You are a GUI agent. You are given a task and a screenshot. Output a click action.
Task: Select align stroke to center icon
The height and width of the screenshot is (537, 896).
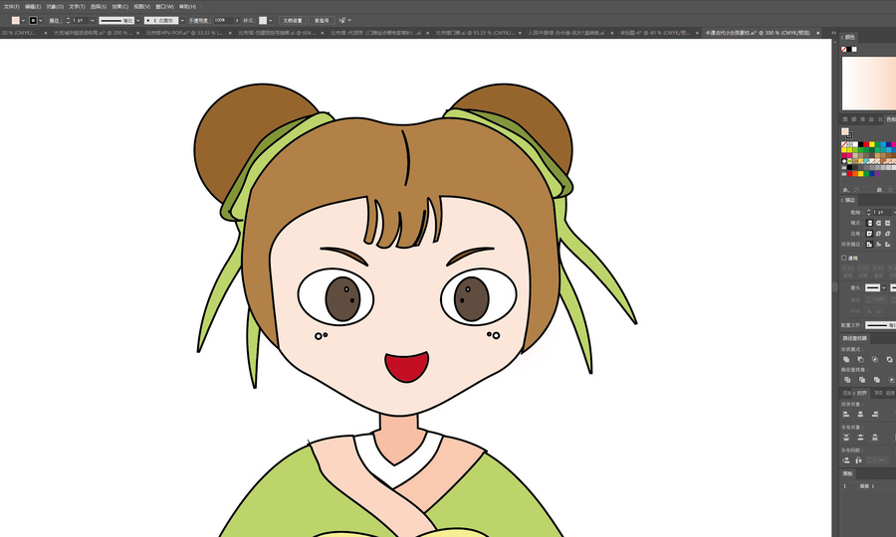(869, 245)
